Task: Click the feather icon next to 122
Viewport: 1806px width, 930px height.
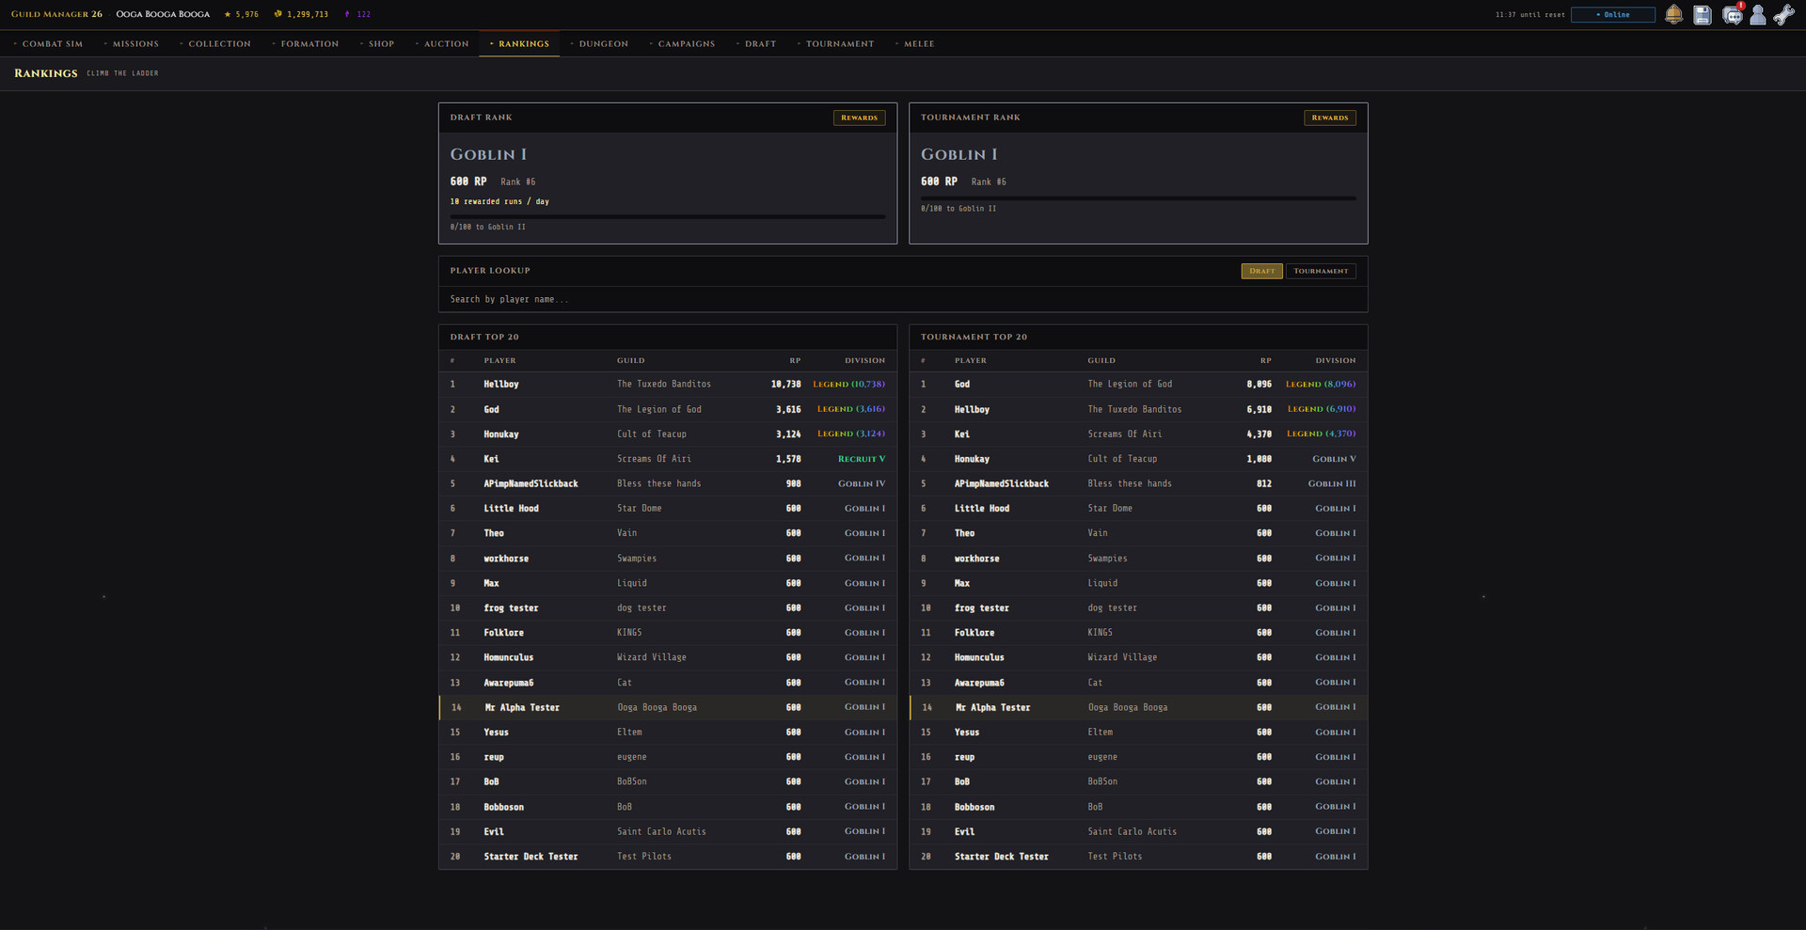Action: tap(347, 14)
